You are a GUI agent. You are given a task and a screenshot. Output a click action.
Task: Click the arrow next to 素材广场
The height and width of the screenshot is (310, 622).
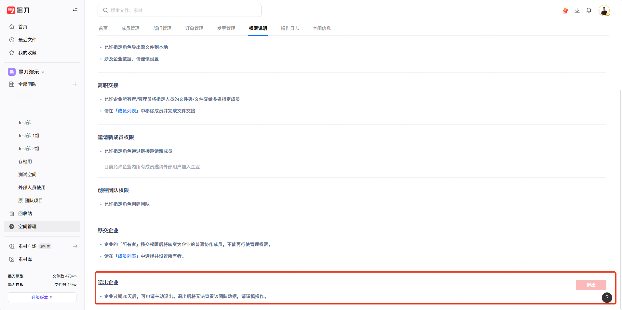tap(75, 246)
